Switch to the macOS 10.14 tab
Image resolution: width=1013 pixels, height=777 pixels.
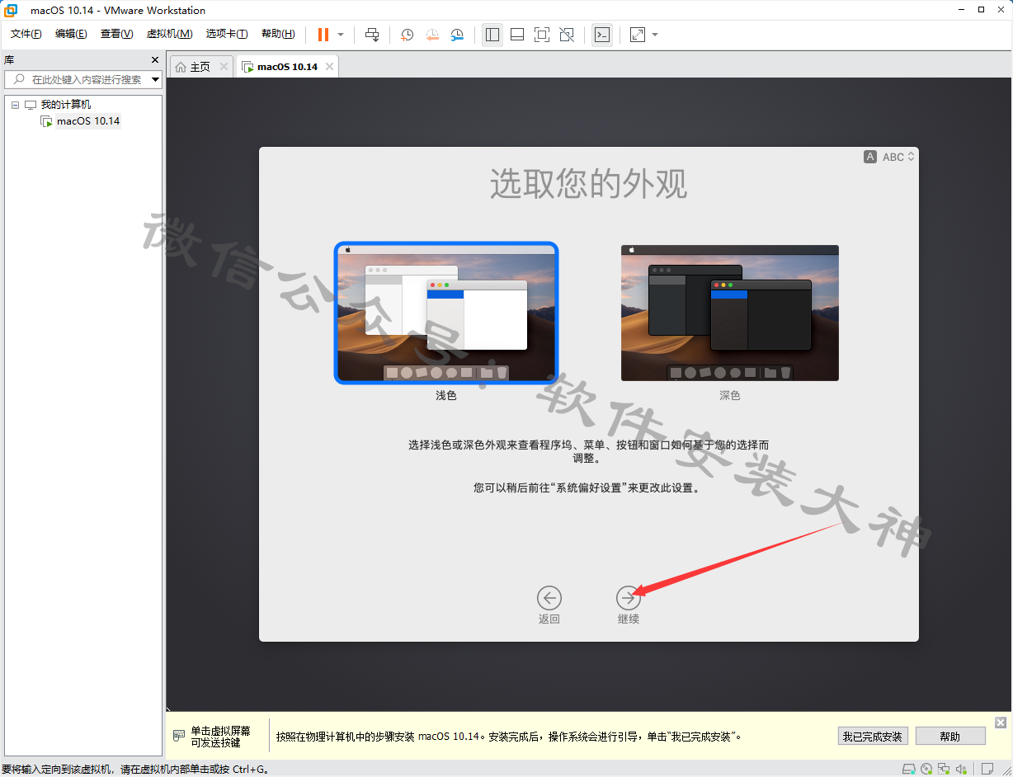(x=287, y=67)
